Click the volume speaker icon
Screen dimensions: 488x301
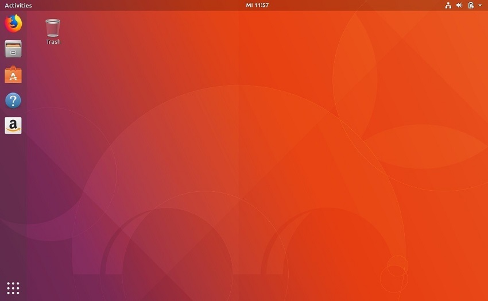click(x=459, y=5)
